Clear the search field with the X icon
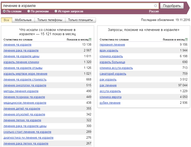The image size is (191, 147). tap(155, 6)
